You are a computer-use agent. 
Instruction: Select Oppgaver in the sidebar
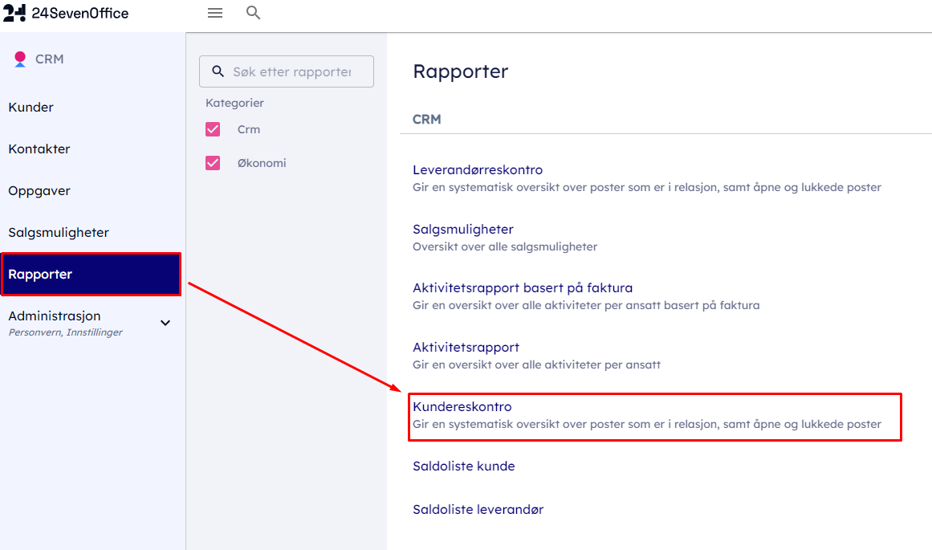click(39, 191)
